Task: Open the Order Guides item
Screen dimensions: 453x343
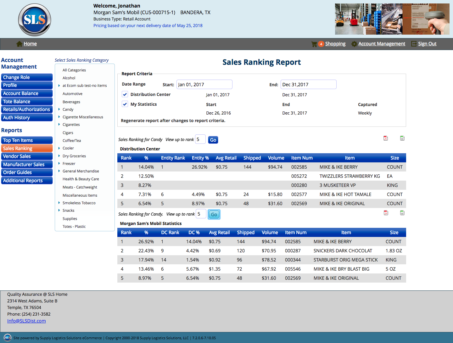Action: 27,172
